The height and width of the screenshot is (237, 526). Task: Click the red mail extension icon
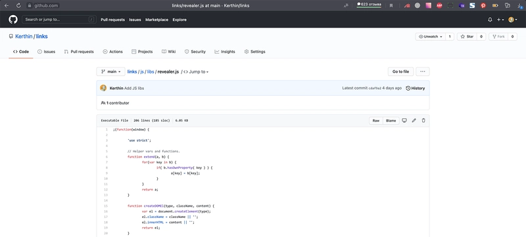tap(406, 5)
